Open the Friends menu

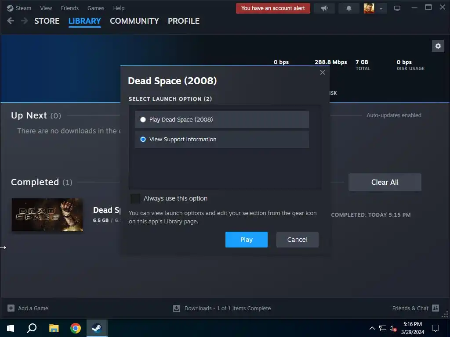[x=70, y=8]
